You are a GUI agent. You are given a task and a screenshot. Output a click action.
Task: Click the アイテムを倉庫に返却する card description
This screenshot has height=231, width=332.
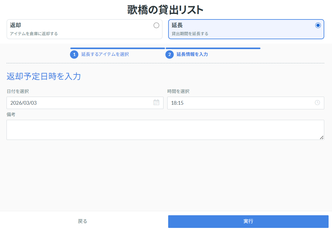tap(34, 34)
